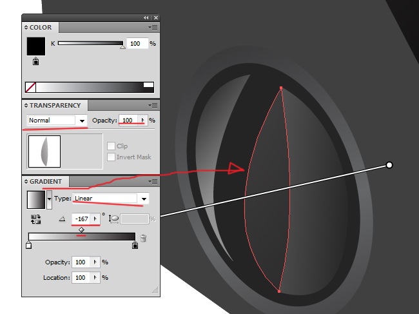Open the Gradient panel flyout menu
This screenshot has height=314, width=419.
coord(153,181)
